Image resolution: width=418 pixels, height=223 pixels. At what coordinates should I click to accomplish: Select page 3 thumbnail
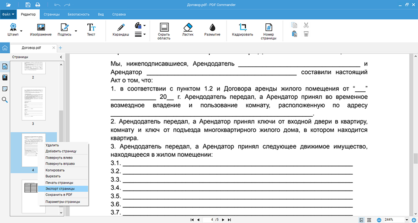(33, 104)
